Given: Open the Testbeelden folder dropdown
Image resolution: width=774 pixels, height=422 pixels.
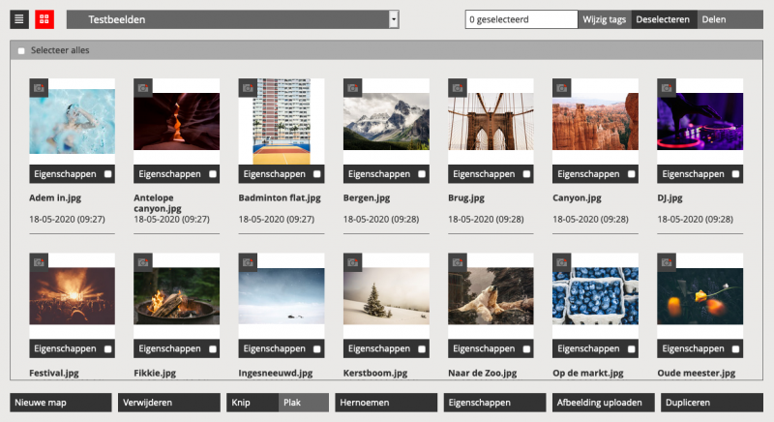Looking at the screenshot, I should (232, 19).
